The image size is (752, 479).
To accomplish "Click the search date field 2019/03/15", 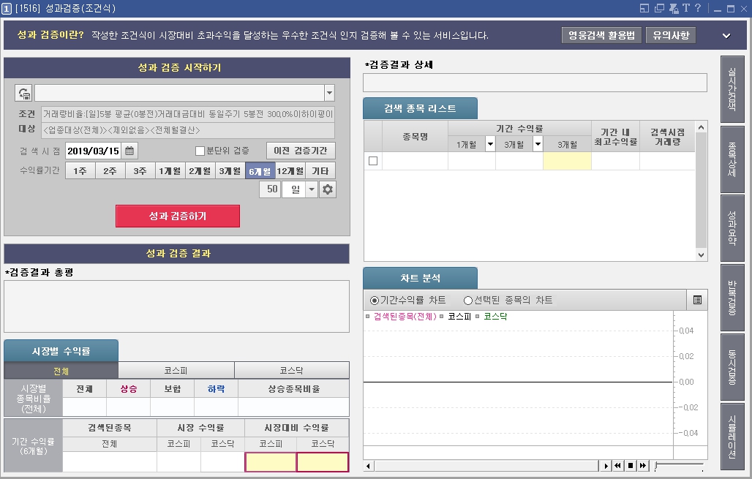I will [93, 151].
